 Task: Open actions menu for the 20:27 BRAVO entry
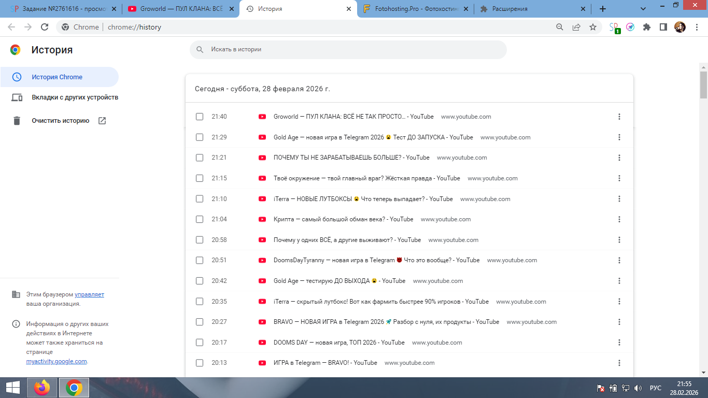point(619,322)
